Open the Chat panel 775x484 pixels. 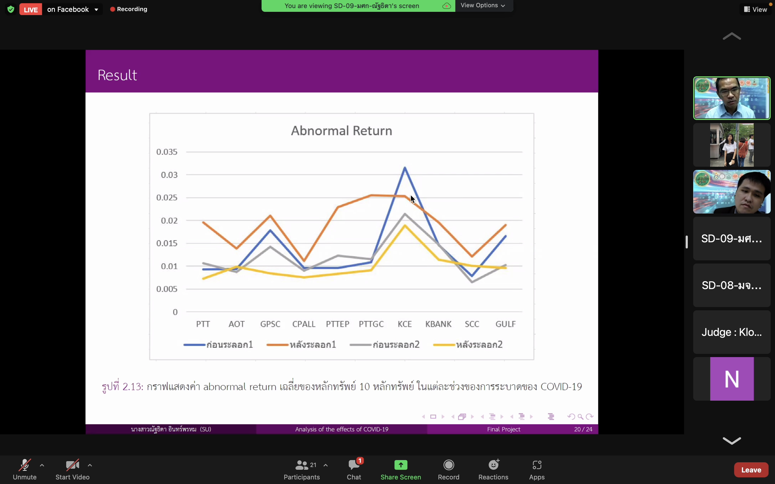[354, 469]
